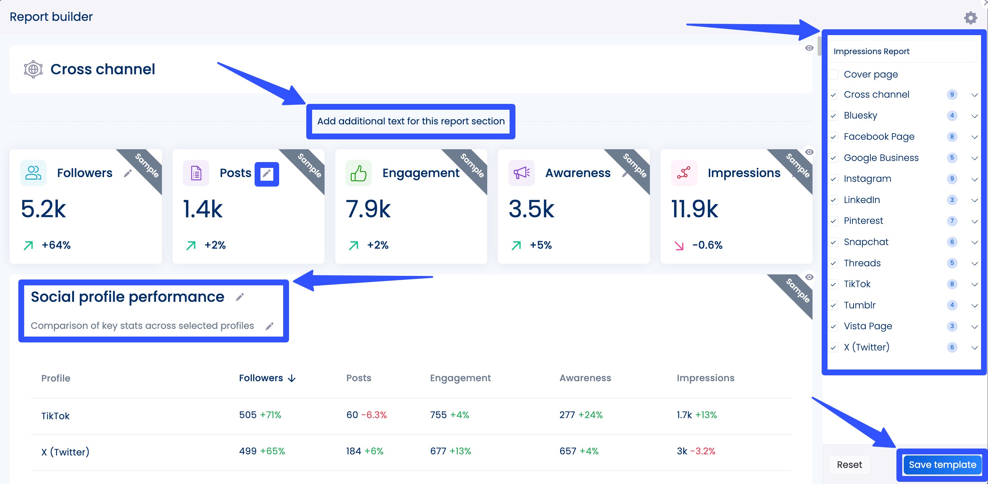Enable the Cover page checkbox
This screenshot has height=484, width=988.
coord(833,74)
